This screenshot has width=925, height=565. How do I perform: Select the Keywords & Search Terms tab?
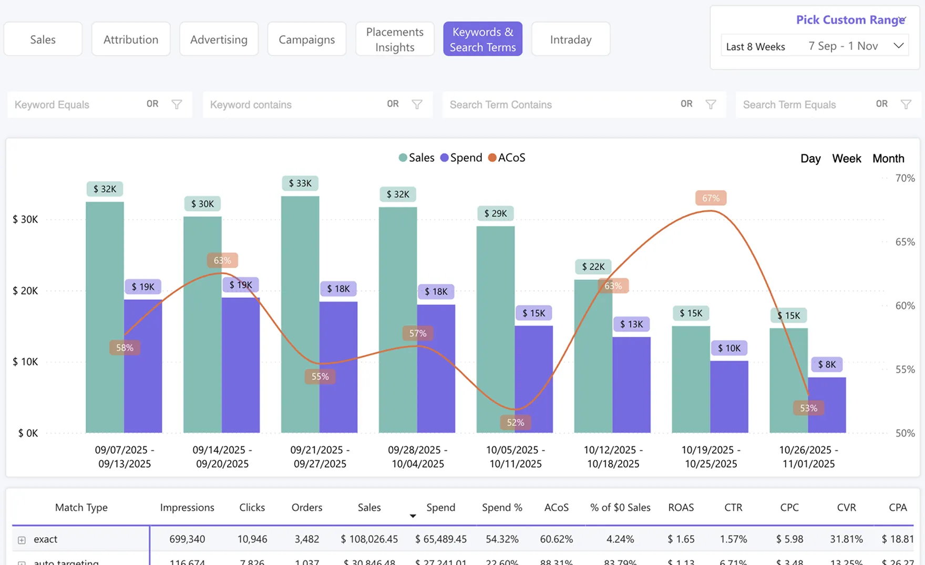483,39
